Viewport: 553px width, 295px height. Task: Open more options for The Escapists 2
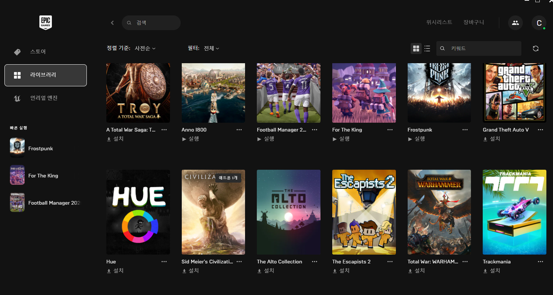pos(390,262)
